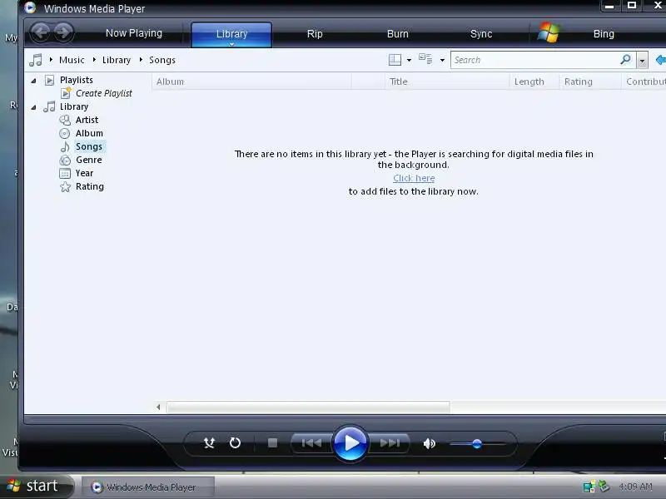
Task: Expand the Songs breadcrumb arrow
Action: pos(141,60)
